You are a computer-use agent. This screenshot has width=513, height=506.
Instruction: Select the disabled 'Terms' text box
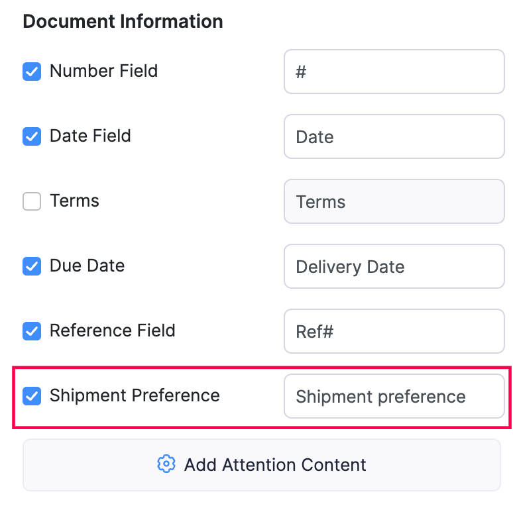click(394, 201)
